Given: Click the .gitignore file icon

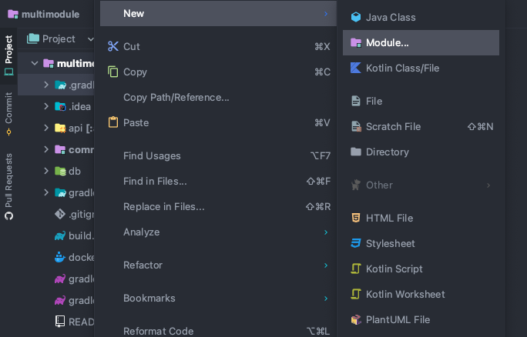Looking at the screenshot, I should tap(60, 214).
